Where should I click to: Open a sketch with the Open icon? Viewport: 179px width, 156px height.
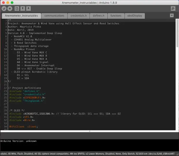pyautogui.click(x=23, y=9)
